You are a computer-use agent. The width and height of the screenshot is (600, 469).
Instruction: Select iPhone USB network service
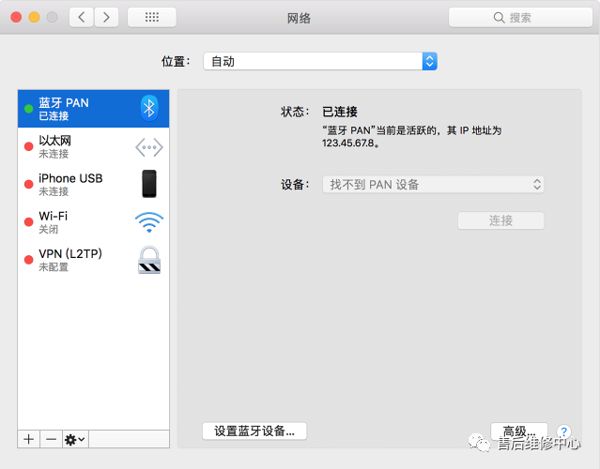pyautogui.click(x=93, y=184)
